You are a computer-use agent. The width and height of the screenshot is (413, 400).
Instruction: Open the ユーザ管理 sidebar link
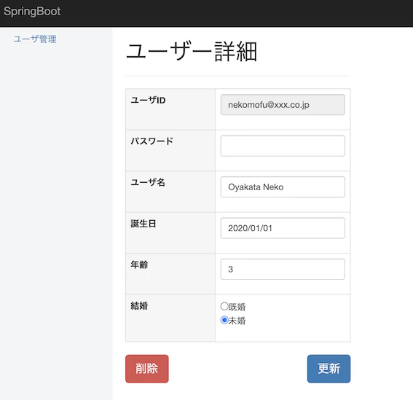pos(35,39)
